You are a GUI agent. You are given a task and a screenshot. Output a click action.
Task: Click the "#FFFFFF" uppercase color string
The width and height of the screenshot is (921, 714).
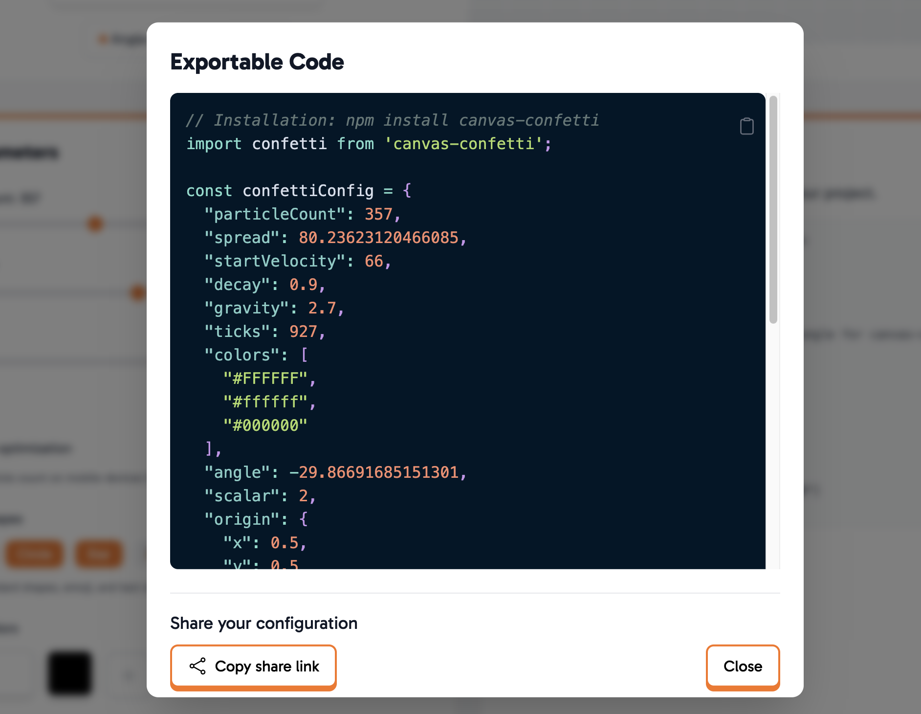(x=265, y=379)
